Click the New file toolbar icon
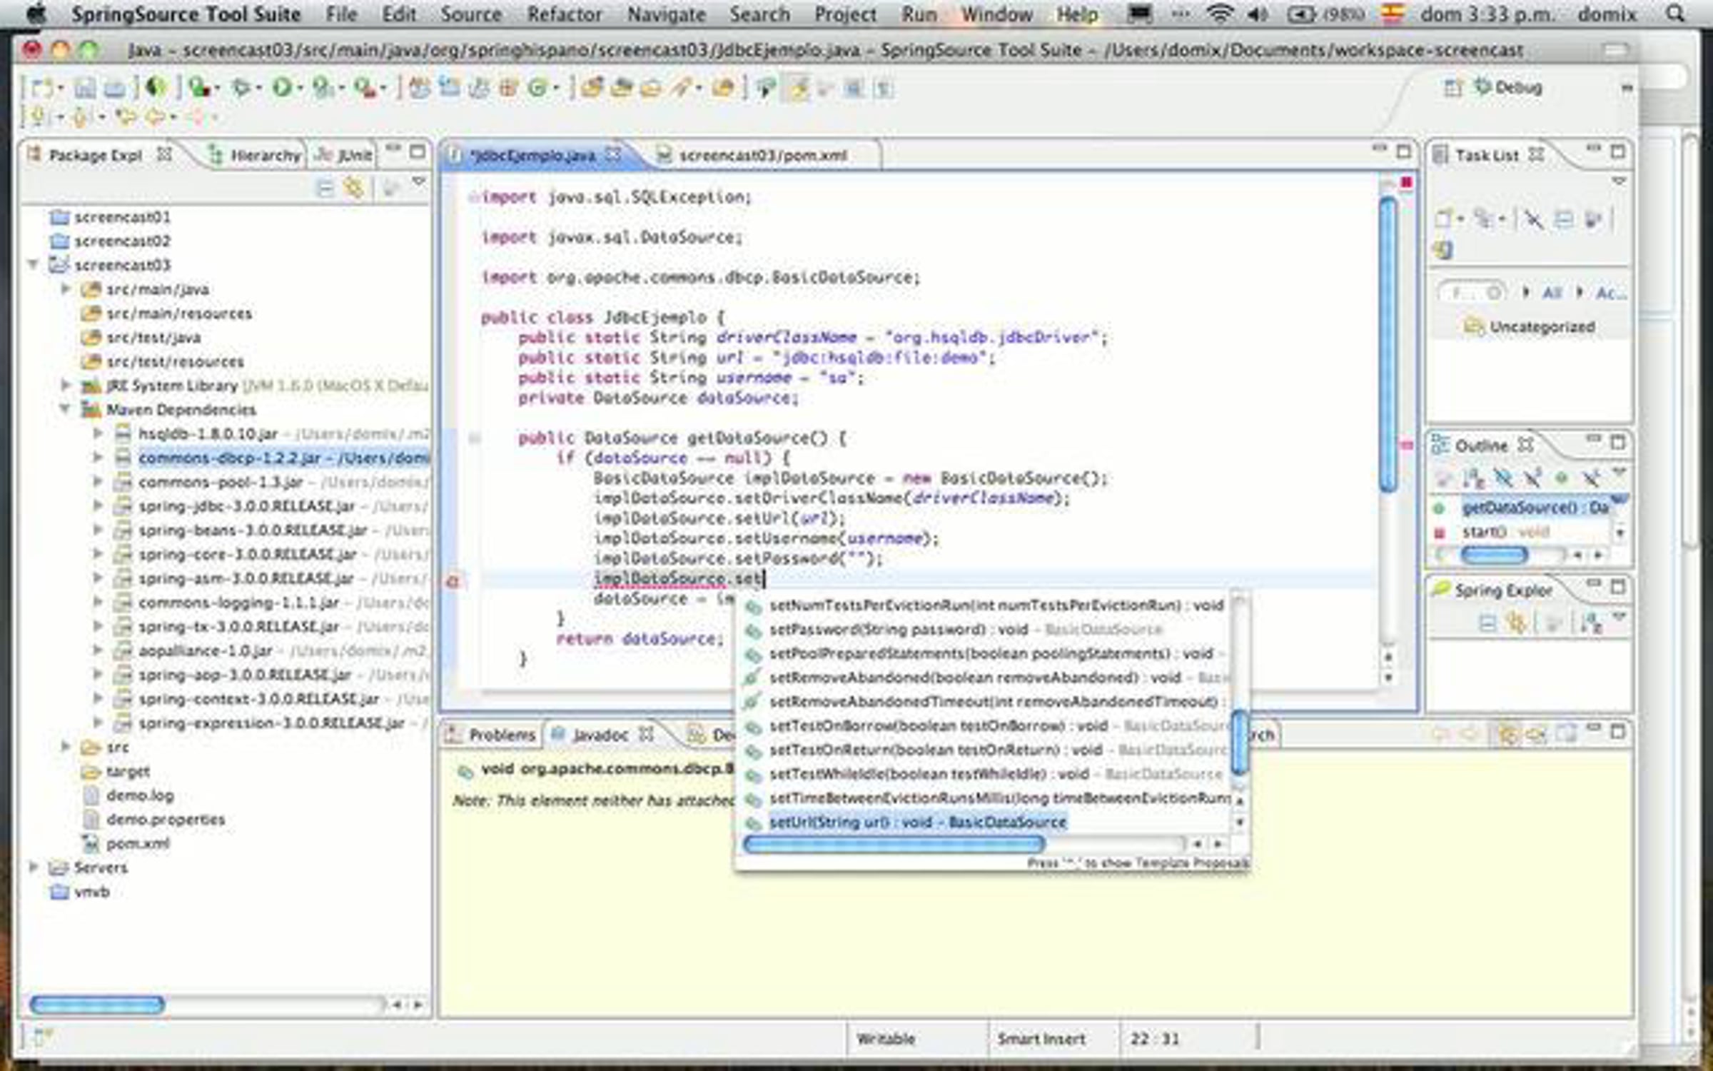 tap(42, 88)
